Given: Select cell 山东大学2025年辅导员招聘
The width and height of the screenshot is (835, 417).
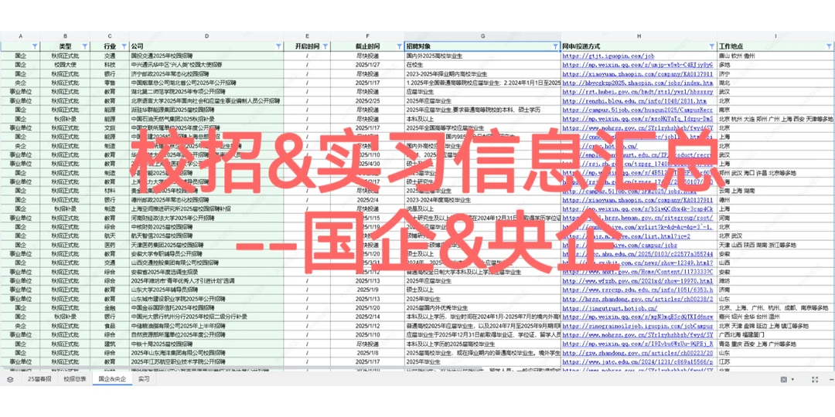Looking at the screenshot, I should 206,290.
